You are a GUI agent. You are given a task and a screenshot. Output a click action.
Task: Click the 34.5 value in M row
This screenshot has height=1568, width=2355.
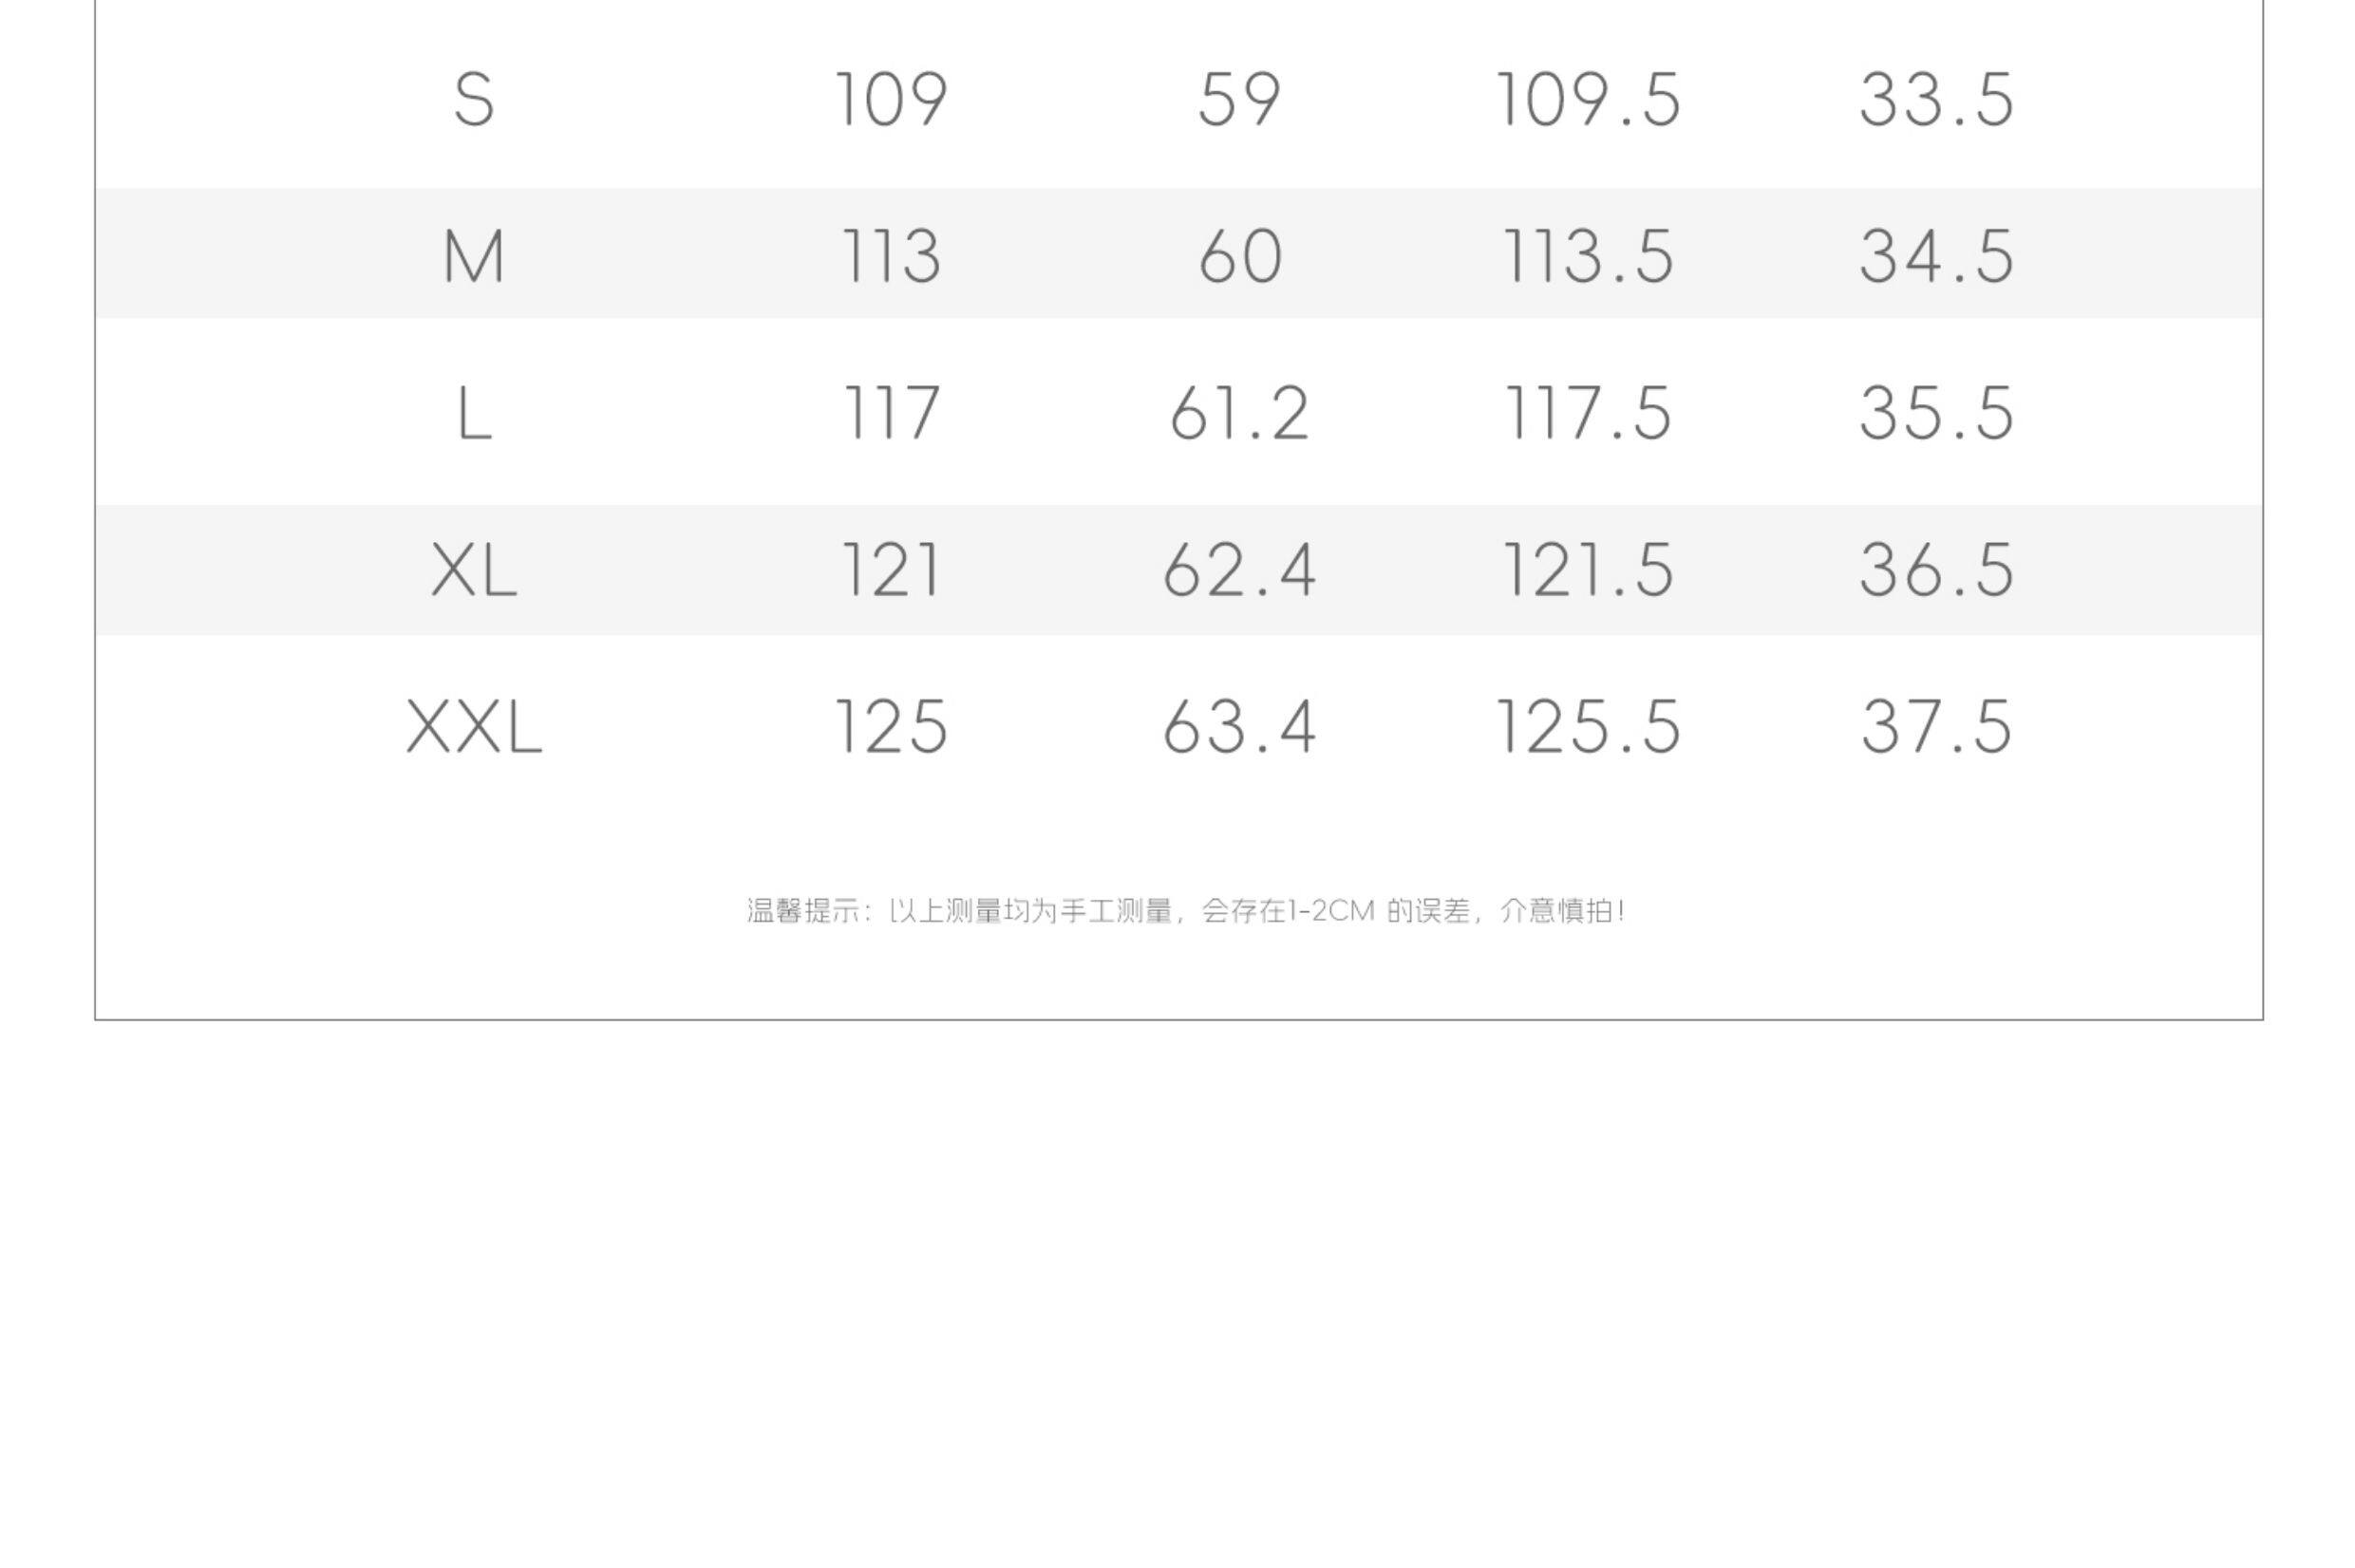pyautogui.click(x=1936, y=256)
